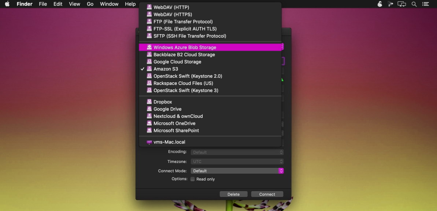Open the Edit menu

click(58, 4)
